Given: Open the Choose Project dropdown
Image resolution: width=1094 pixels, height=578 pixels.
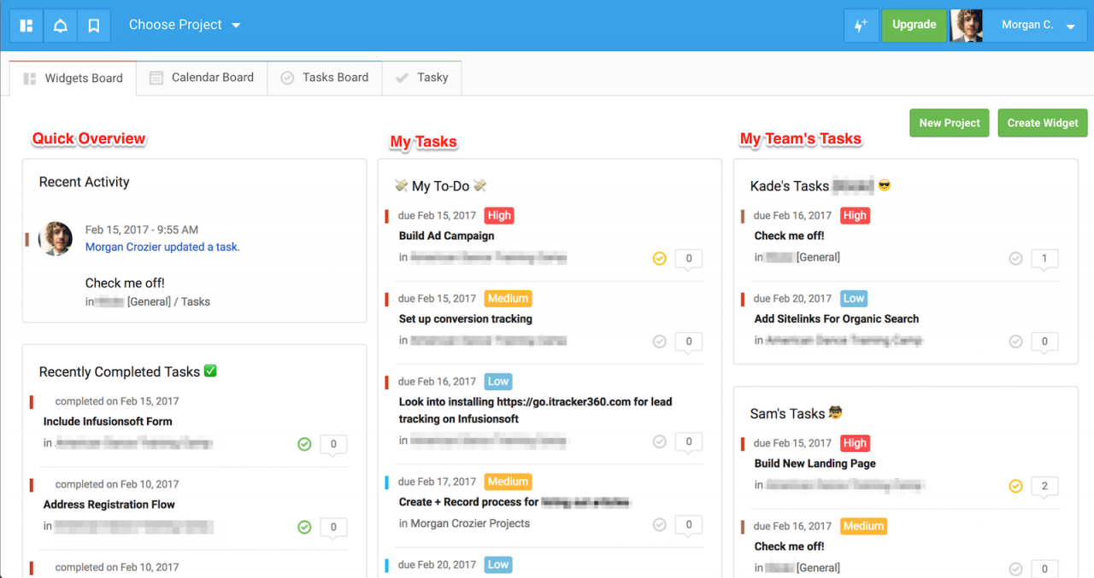Looking at the screenshot, I should click(185, 26).
